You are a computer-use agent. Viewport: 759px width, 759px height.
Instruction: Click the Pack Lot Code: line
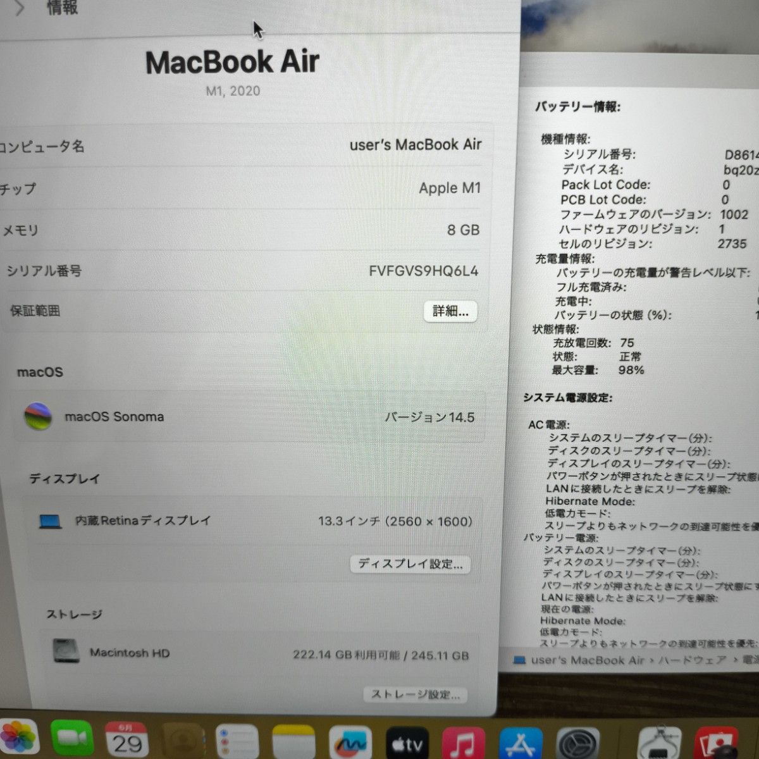click(x=646, y=185)
